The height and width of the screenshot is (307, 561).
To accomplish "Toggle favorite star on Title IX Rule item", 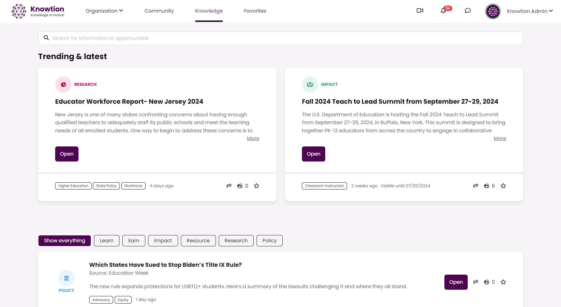I will coord(503,282).
